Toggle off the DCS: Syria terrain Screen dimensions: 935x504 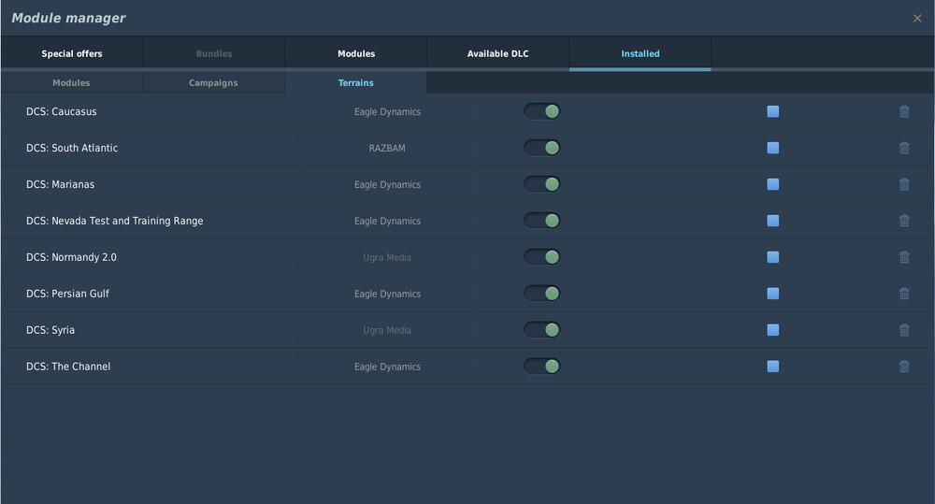coord(542,330)
